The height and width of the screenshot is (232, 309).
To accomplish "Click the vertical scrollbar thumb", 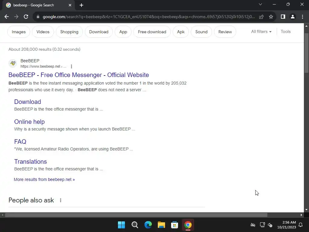I will tap(306, 53).
